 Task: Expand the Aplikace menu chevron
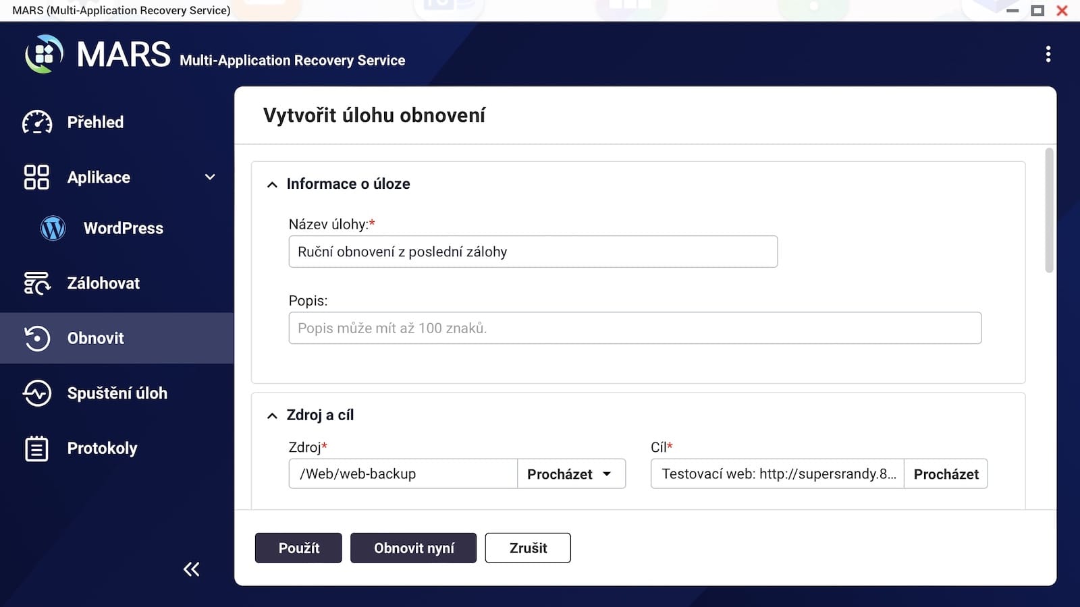[210, 177]
